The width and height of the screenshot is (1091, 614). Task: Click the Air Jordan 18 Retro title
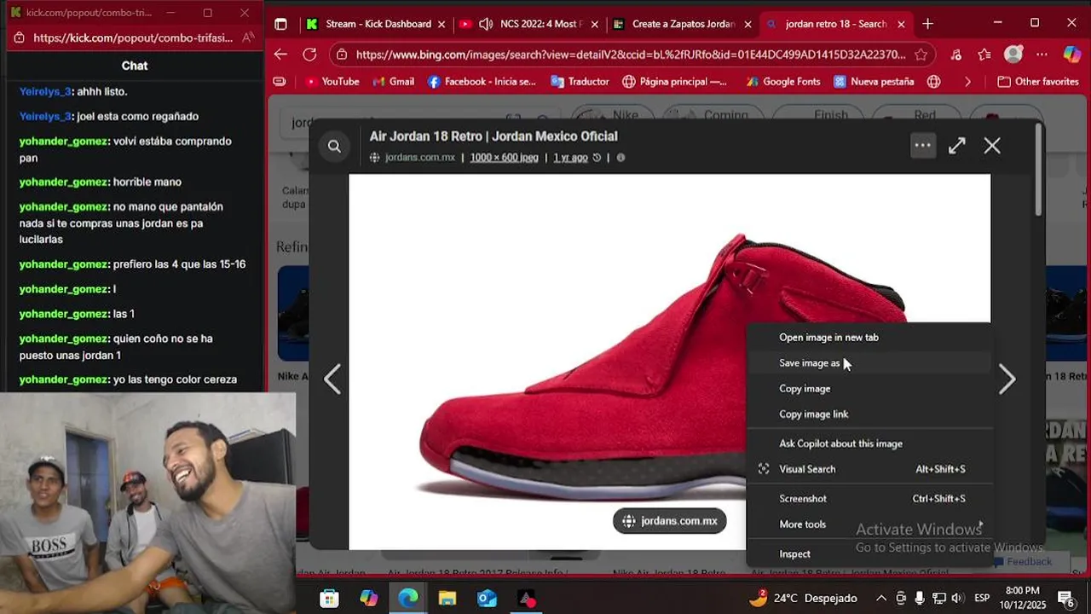(x=494, y=136)
